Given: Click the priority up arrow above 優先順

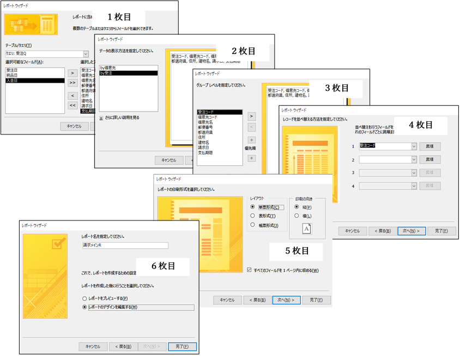Looking at the screenshot, I should coord(251,142).
